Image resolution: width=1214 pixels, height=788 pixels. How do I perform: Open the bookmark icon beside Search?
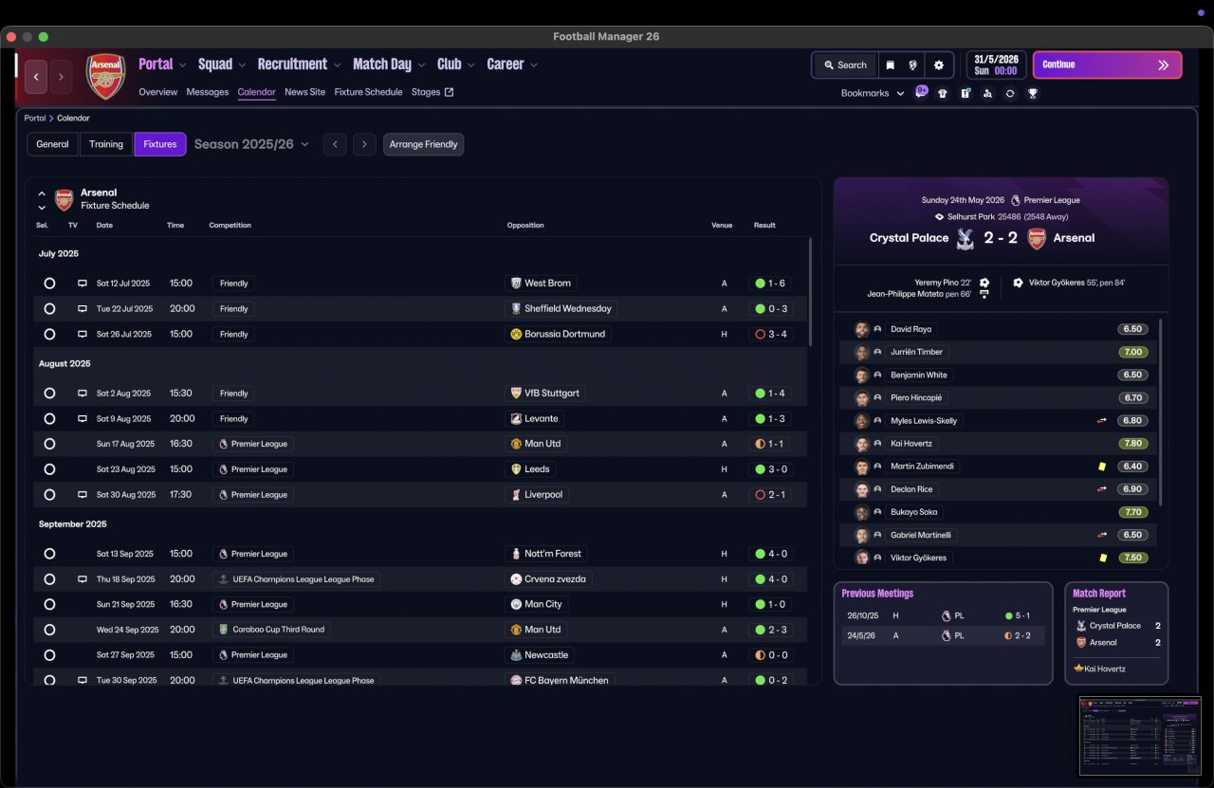click(890, 65)
